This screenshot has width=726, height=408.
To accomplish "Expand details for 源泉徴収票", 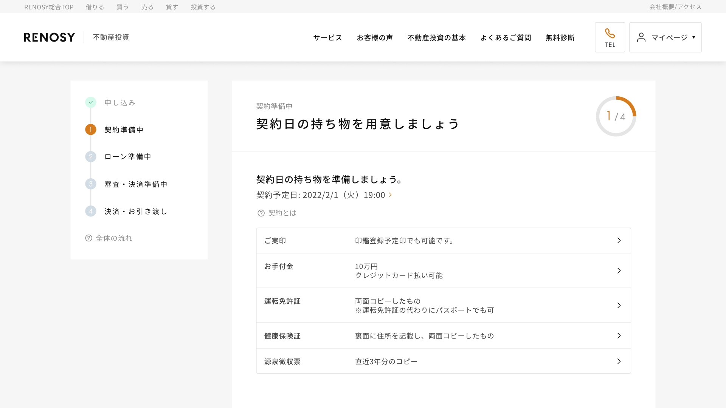I will click(619, 361).
